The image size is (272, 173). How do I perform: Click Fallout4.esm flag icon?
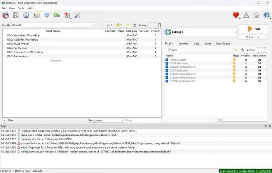[x=234, y=60]
